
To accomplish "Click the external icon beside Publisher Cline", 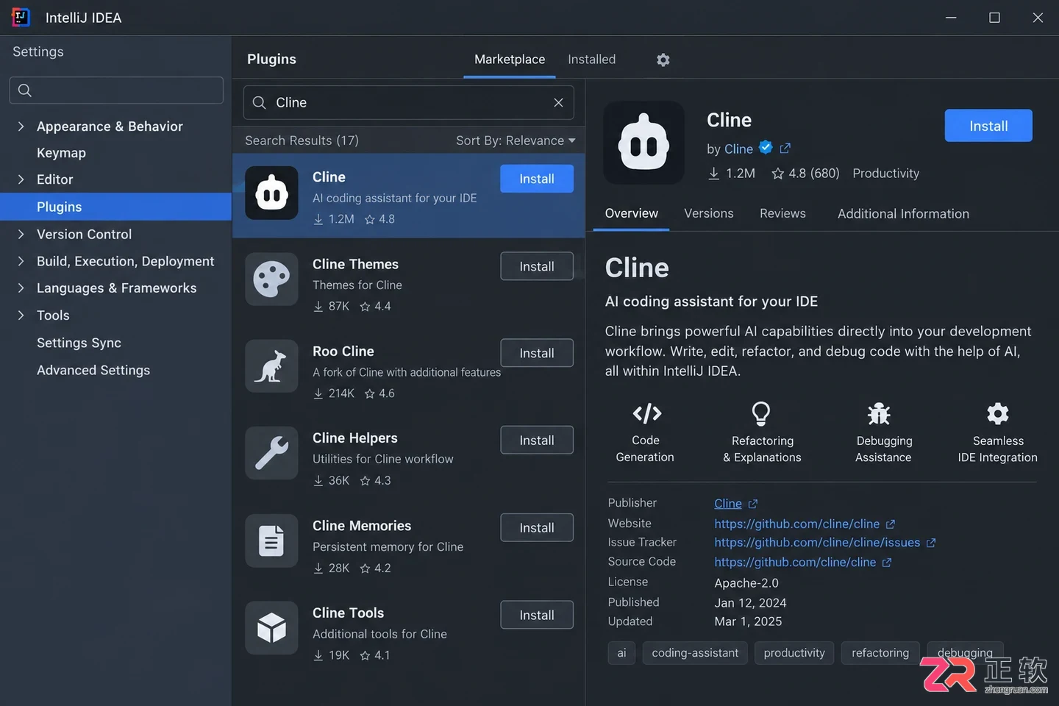I will (x=752, y=504).
